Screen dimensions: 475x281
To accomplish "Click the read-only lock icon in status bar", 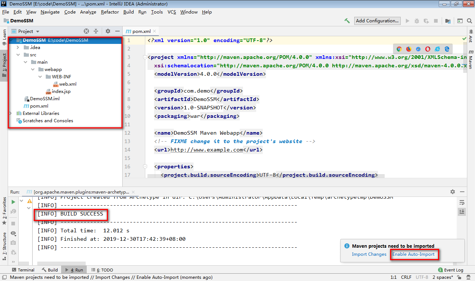I will pos(460,277).
